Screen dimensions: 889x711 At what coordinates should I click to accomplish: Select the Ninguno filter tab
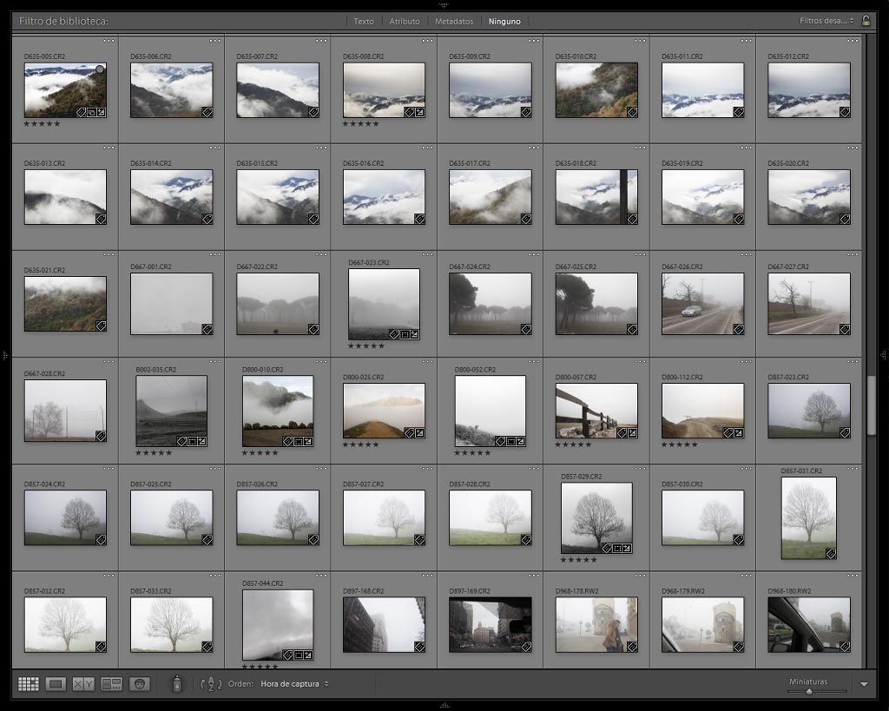504,21
